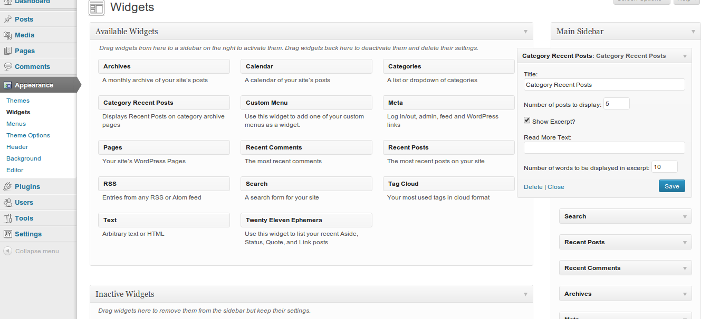
Task: Toggle the Show Excerpt checkbox
Action: [x=527, y=121]
